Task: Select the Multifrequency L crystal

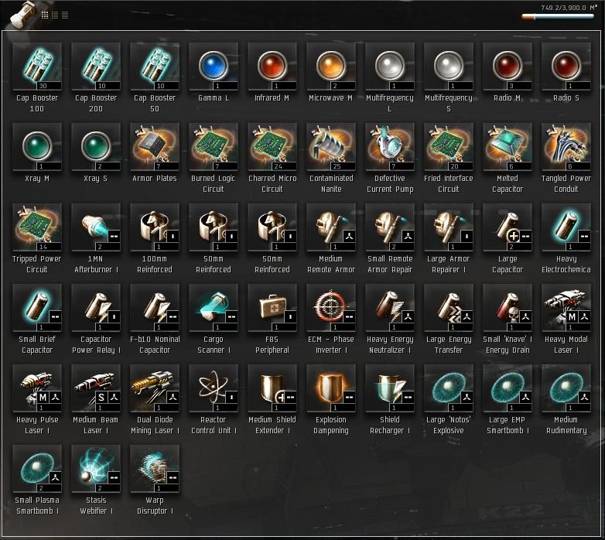Action: point(390,67)
